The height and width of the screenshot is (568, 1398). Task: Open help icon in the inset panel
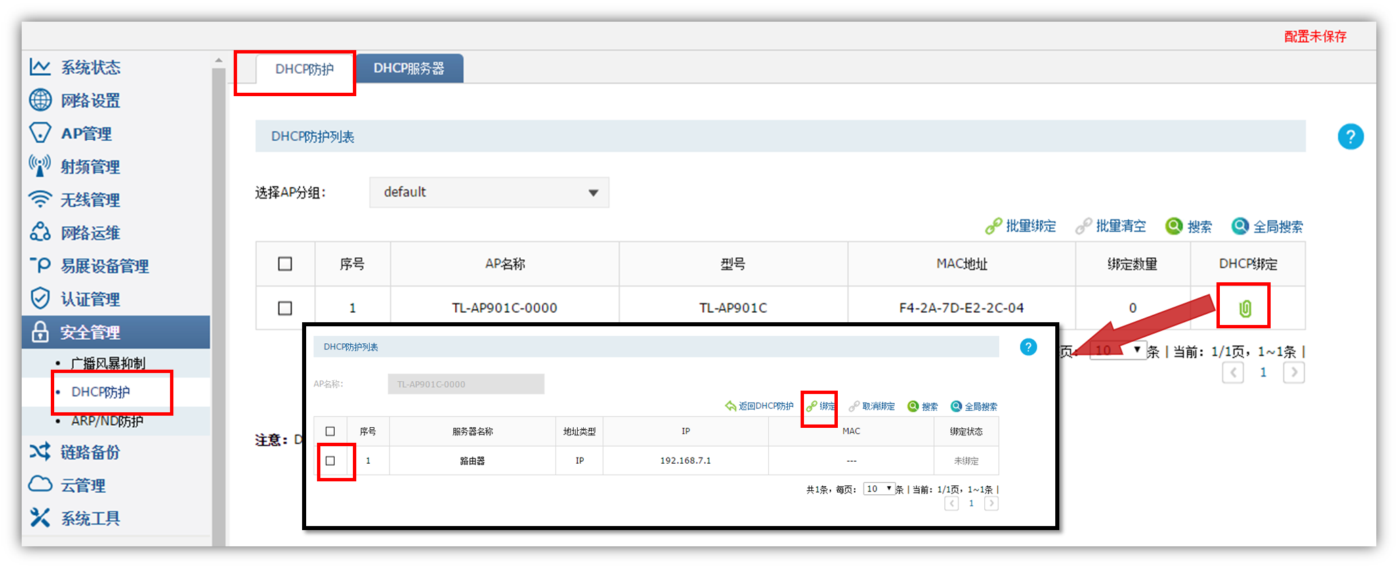tap(1028, 347)
